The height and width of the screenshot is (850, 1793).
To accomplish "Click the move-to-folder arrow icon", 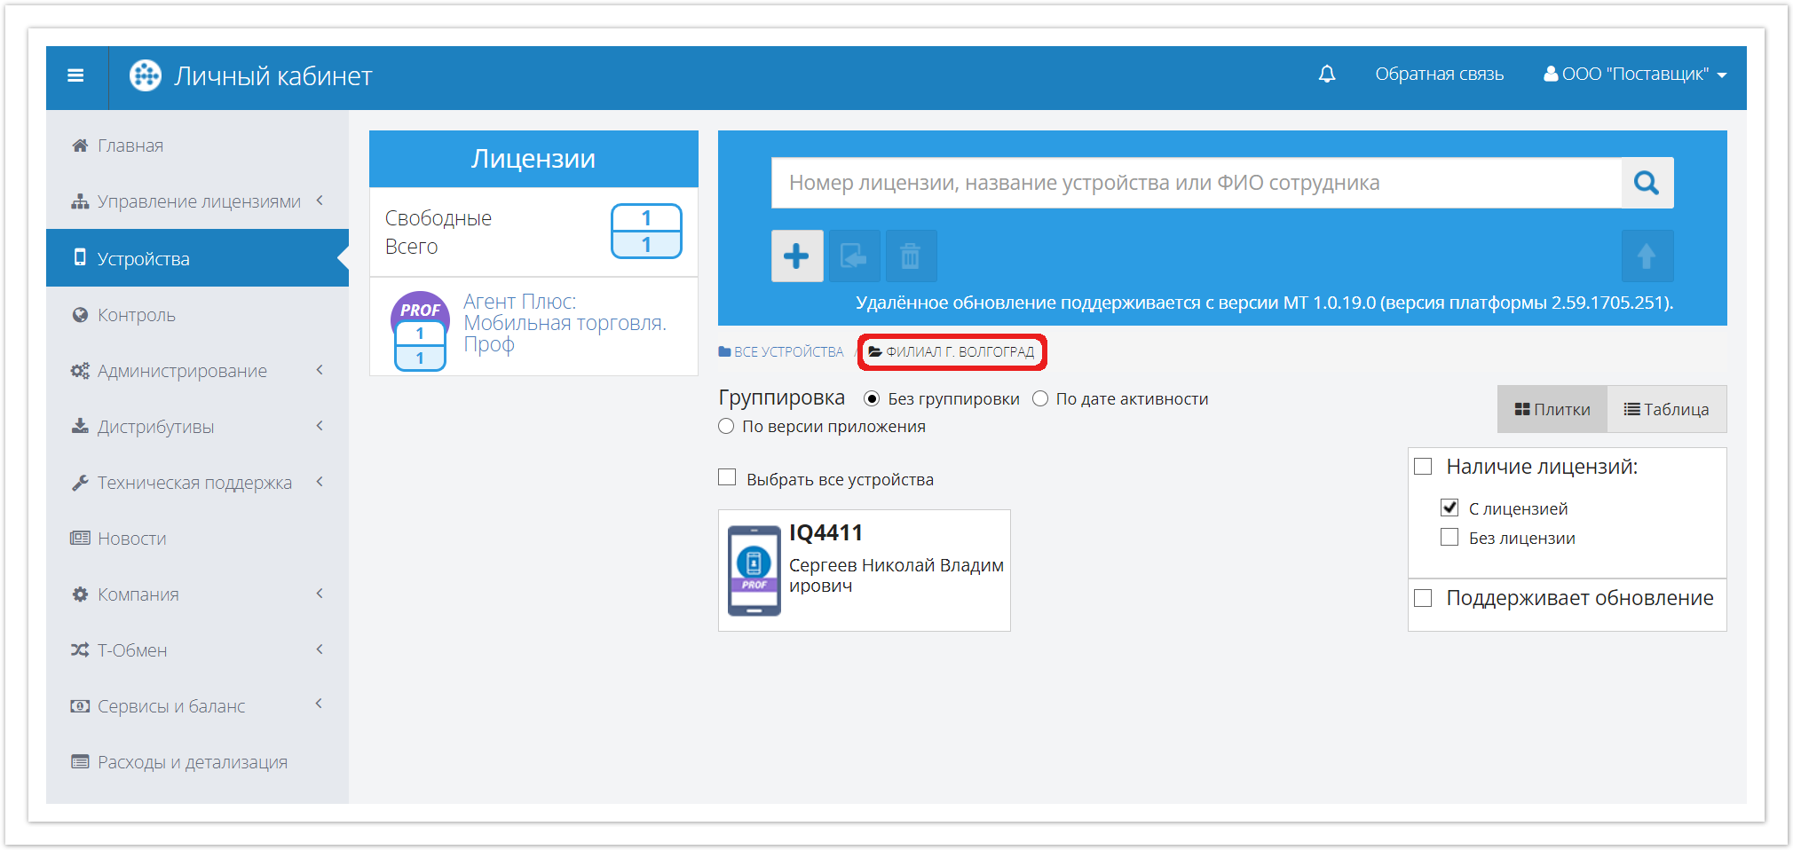I will pos(853,256).
